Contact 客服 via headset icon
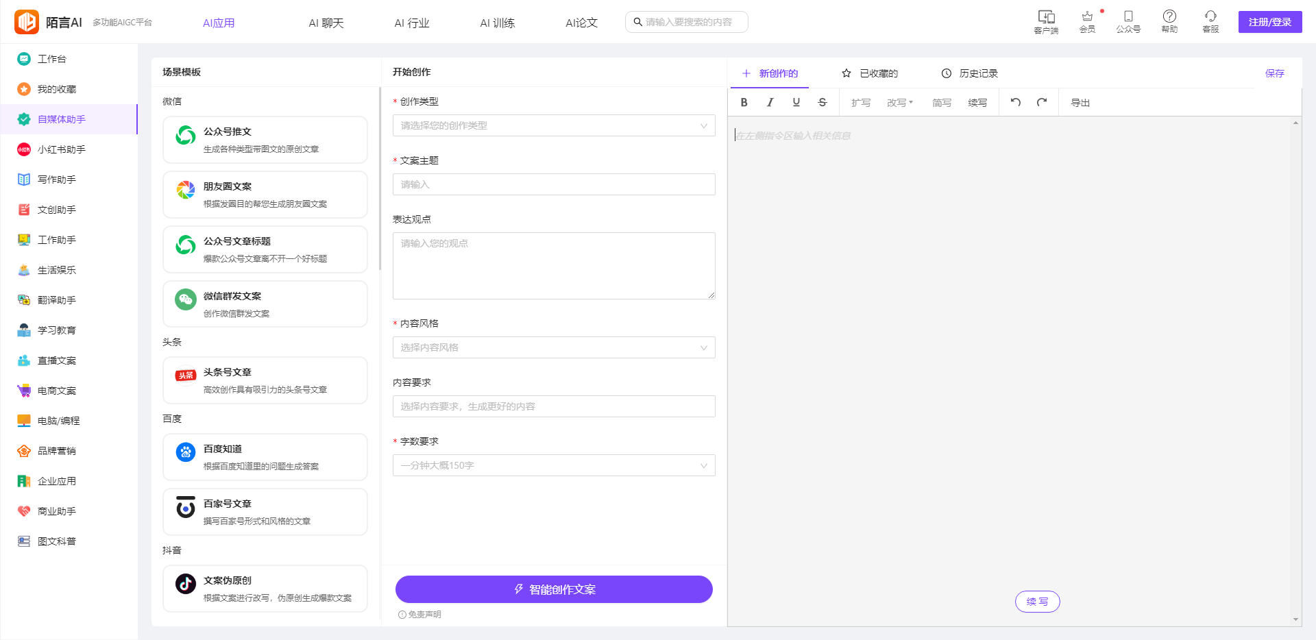 tap(1210, 21)
